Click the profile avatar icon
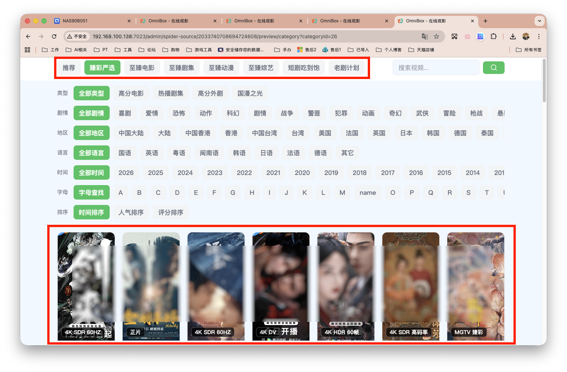The width and height of the screenshot is (567, 372). [x=526, y=36]
